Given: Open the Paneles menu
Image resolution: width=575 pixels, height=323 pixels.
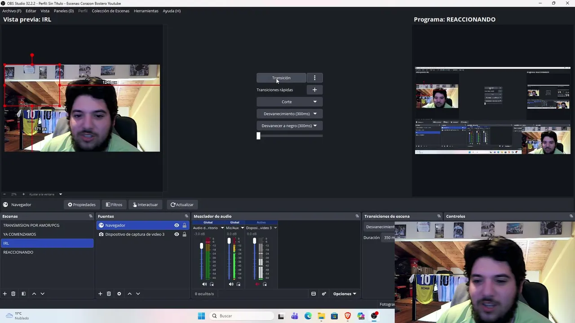Looking at the screenshot, I should point(64,11).
